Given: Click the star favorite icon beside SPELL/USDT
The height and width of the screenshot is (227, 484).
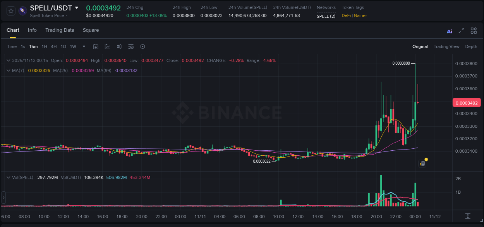Looking at the screenshot, I should click(x=10, y=10).
